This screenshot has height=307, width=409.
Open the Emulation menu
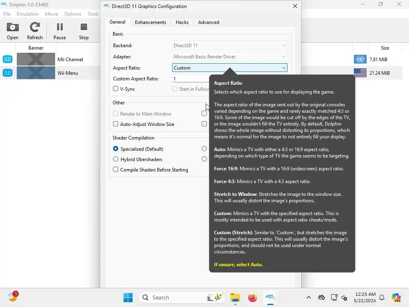pos(28,14)
